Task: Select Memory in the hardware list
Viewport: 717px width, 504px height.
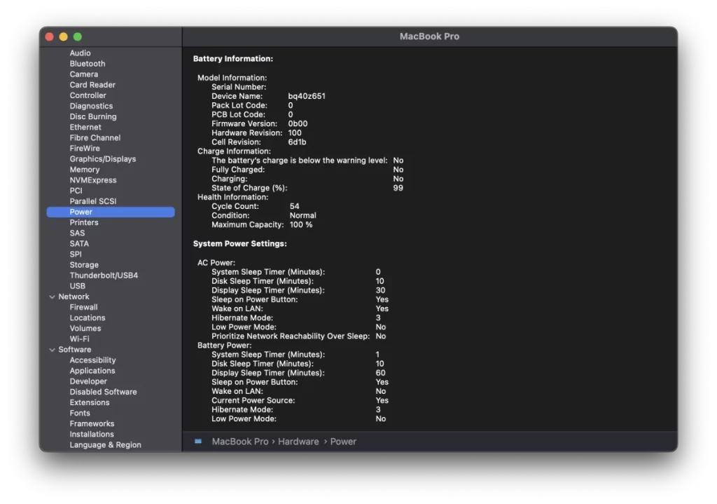Action: 84,170
